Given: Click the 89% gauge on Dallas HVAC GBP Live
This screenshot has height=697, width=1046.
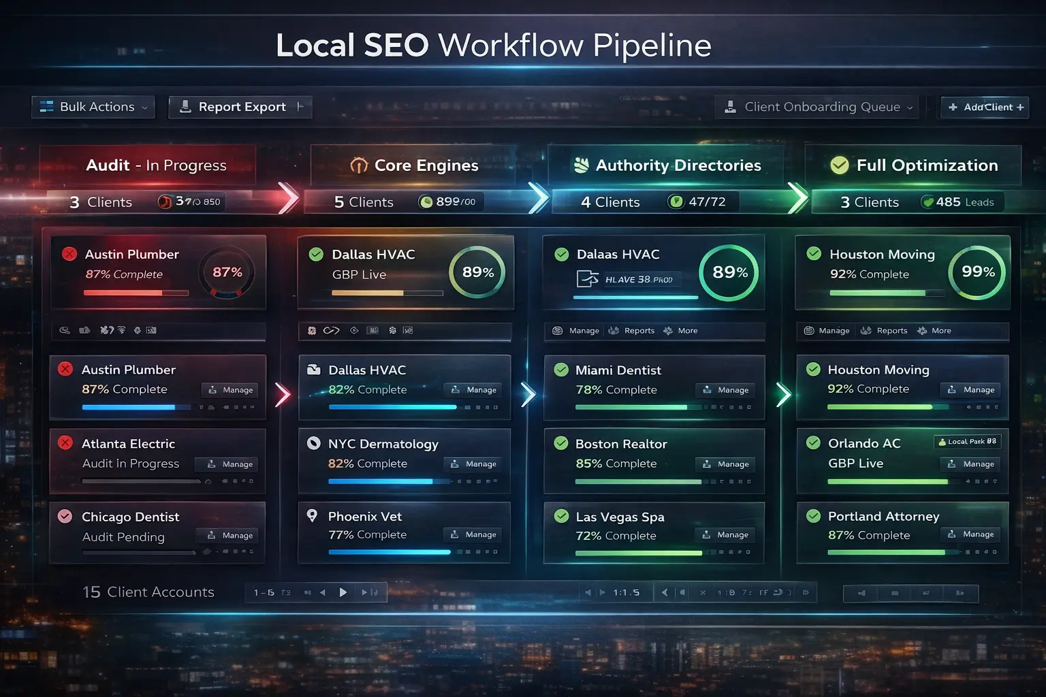Looking at the screenshot, I should pyautogui.click(x=478, y=272).
